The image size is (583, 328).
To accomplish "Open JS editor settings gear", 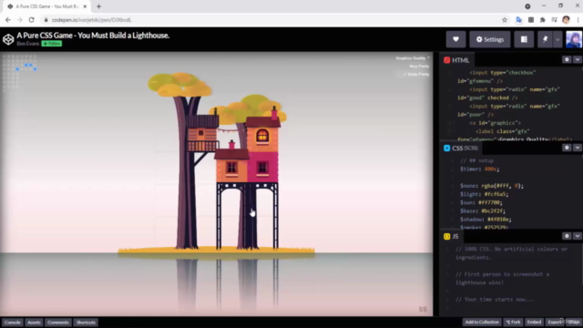I will (x=567, y=236).
